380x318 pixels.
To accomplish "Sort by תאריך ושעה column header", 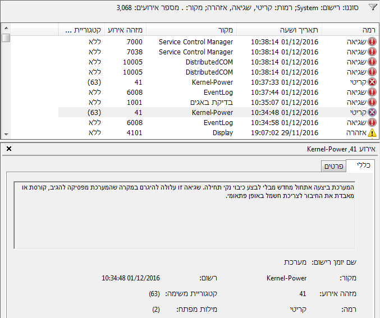I will (279, 30).
